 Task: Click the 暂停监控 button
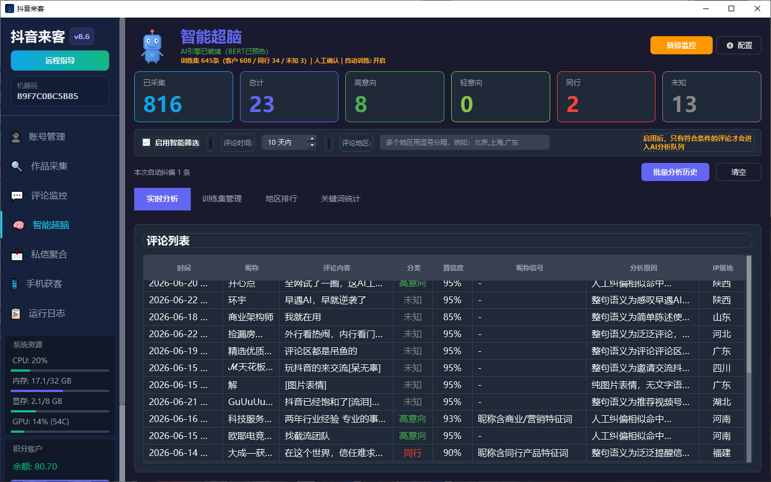[682, 45]
